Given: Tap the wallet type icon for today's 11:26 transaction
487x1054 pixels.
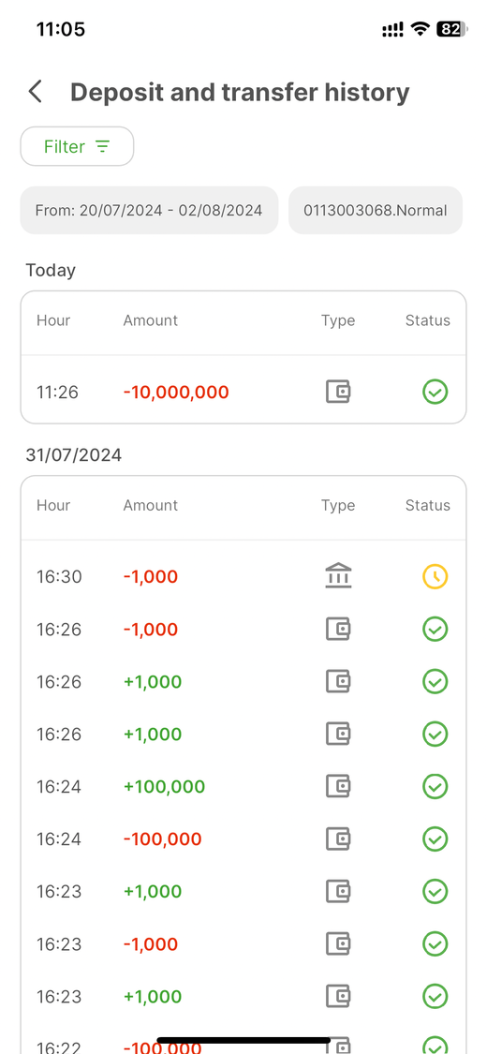Looking at the screenshot, I should point(338,392).
